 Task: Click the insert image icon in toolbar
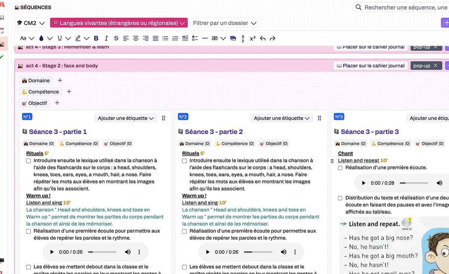233,38
